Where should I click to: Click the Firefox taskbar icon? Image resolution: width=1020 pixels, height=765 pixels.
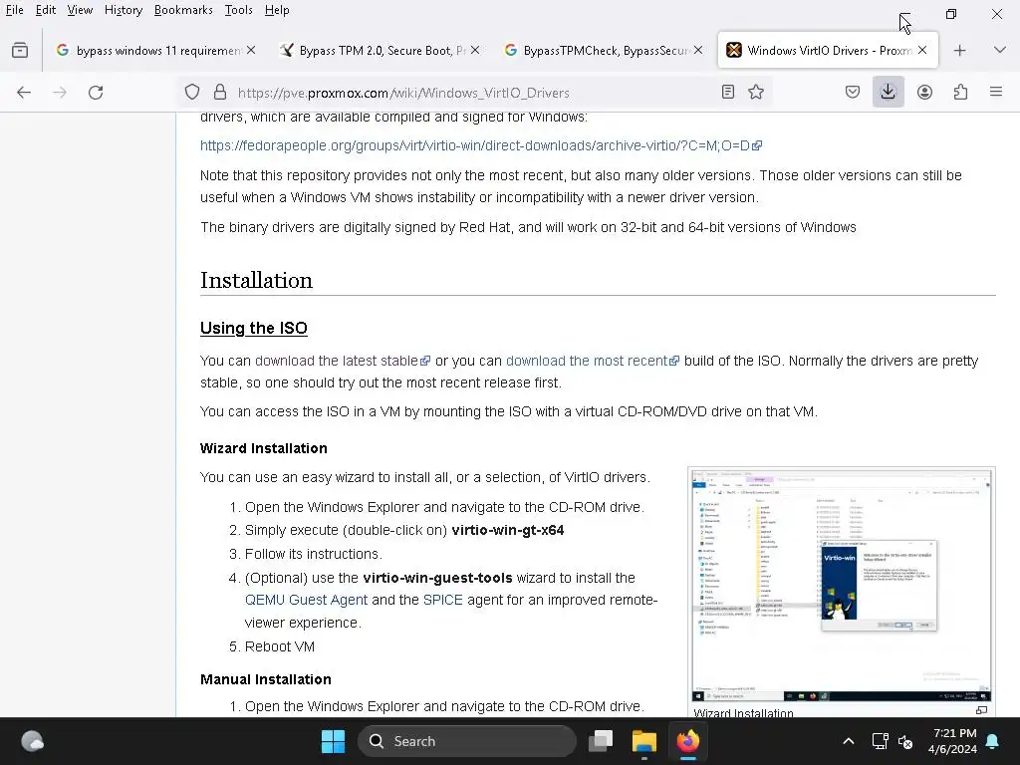pyautogui.click(x=687, y=741)
